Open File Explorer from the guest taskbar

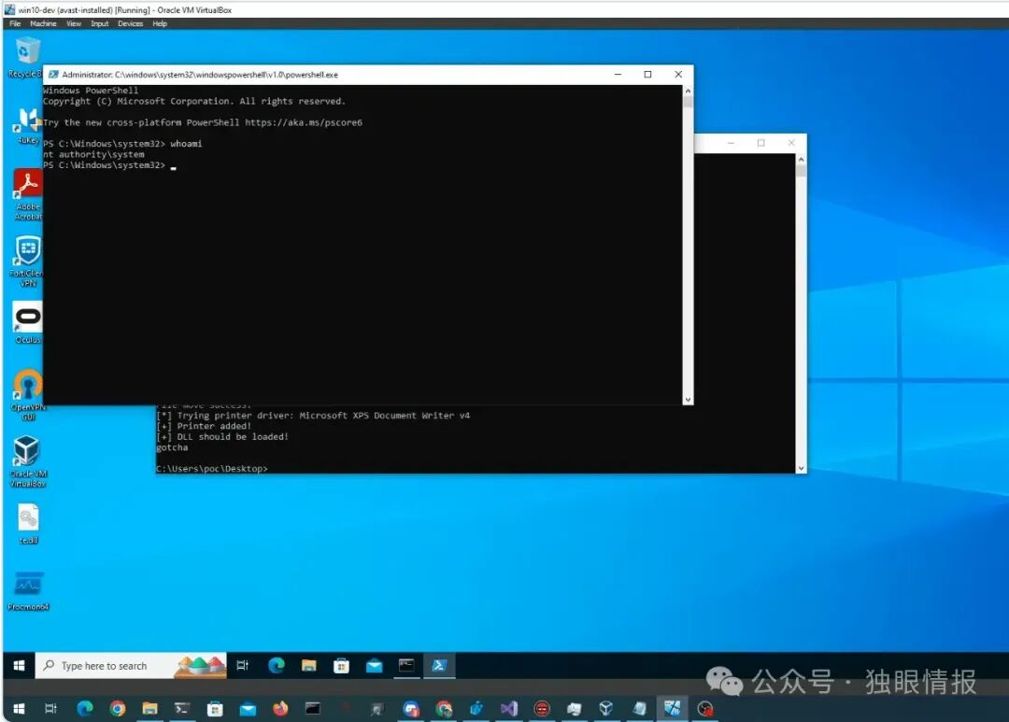[309, 665]
